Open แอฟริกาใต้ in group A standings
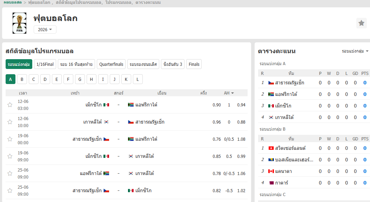Image resolution: width=370 pixels, height=202 pixels. (286, 94)
